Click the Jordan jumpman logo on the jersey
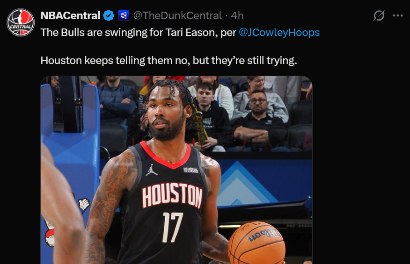The width and height of the screenshot is (410, 264). (x=151, y=170)
